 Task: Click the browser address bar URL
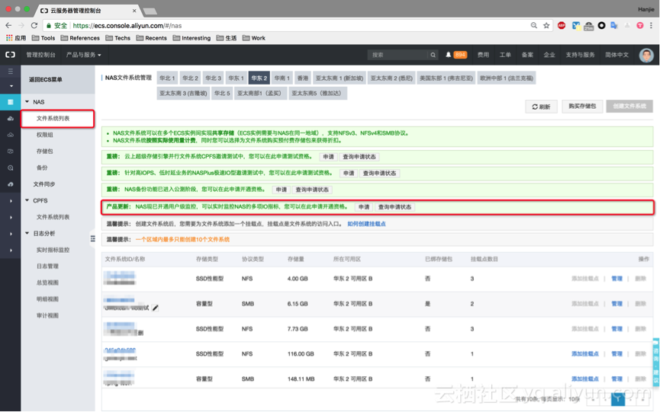click(x=127, y=26)
